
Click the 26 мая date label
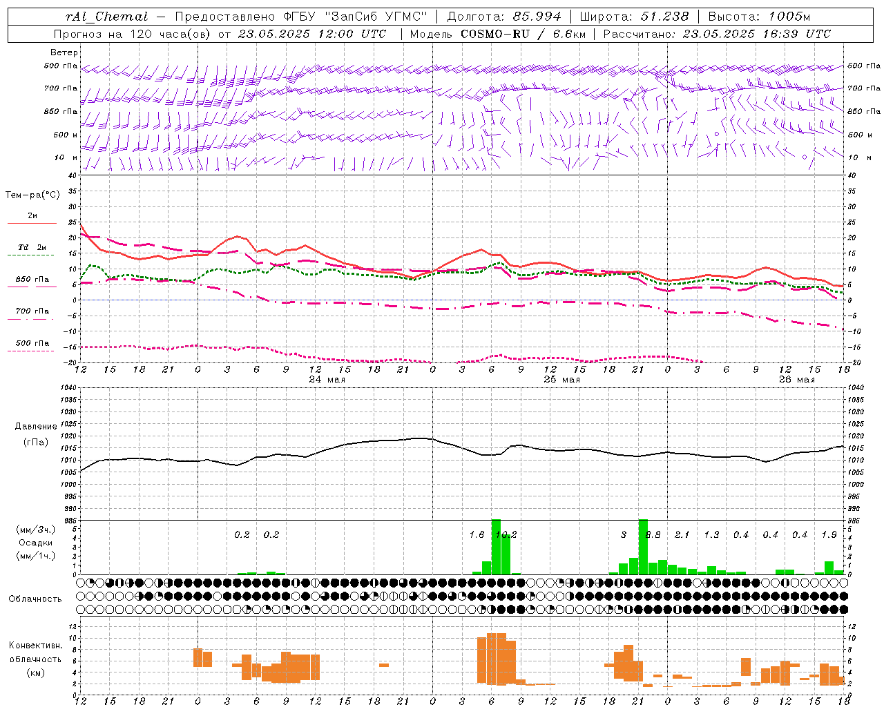click(x=796, y=380)
